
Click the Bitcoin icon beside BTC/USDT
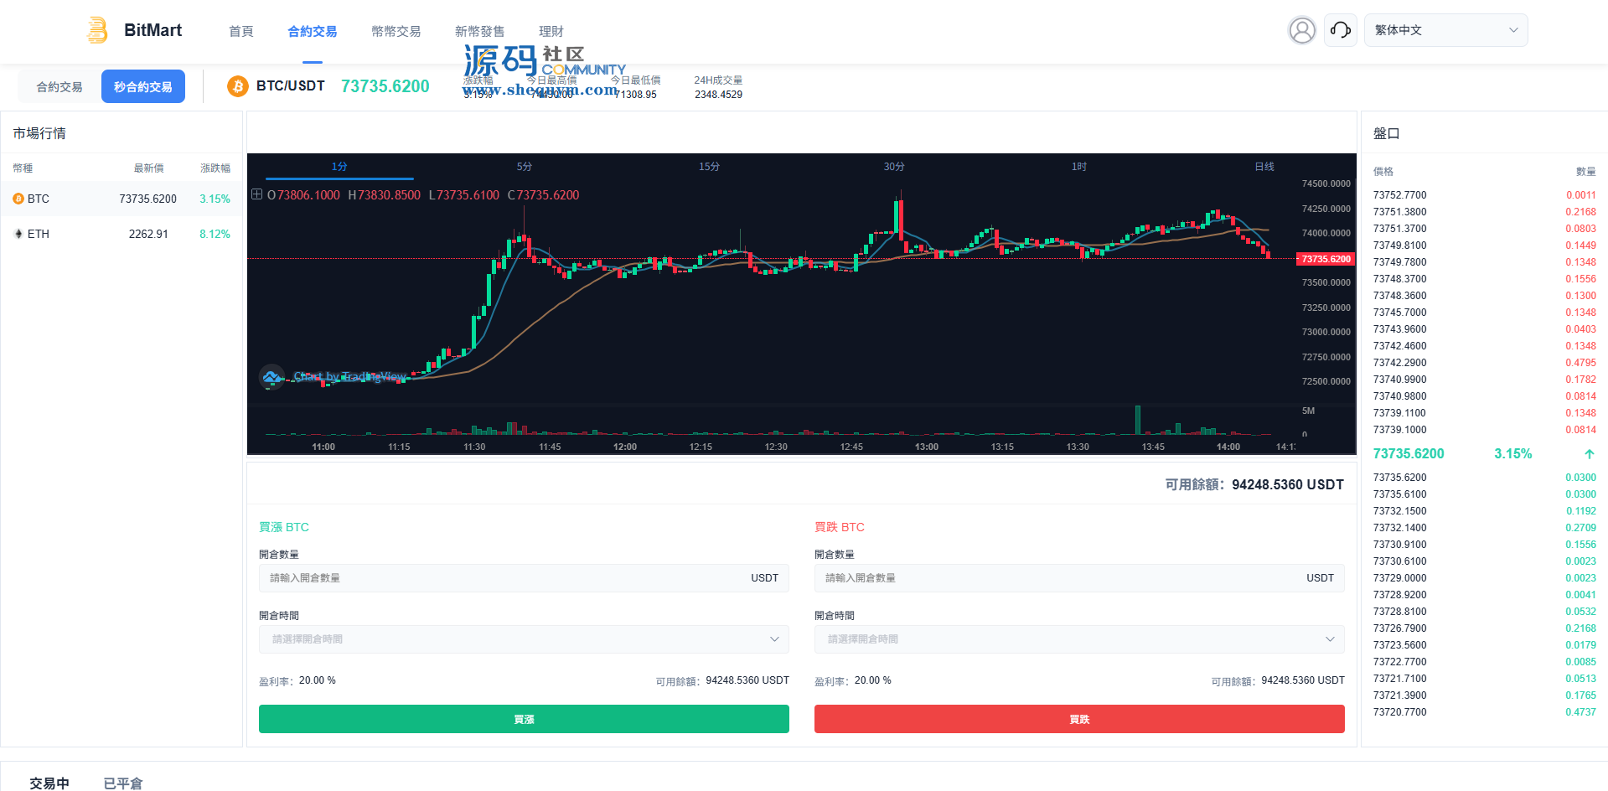pos(238,86)
